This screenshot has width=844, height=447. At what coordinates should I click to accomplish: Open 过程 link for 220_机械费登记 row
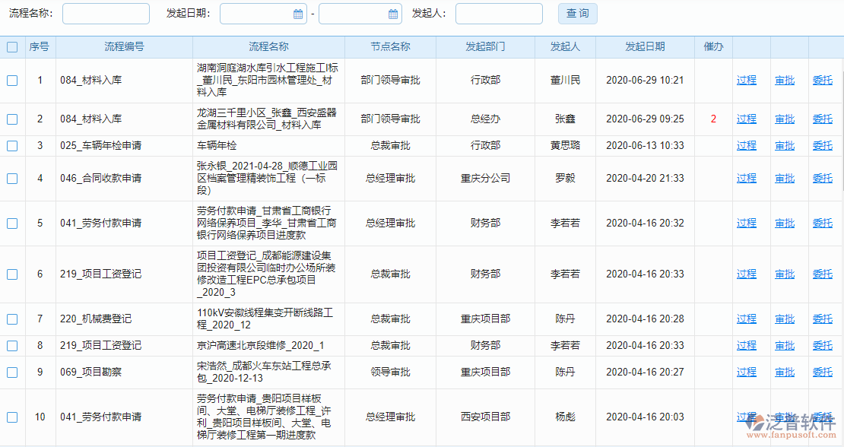click(x=747, y=319)
